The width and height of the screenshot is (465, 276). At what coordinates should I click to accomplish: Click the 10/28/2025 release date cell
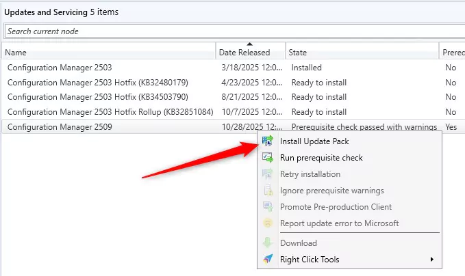(x=252, y=126)
